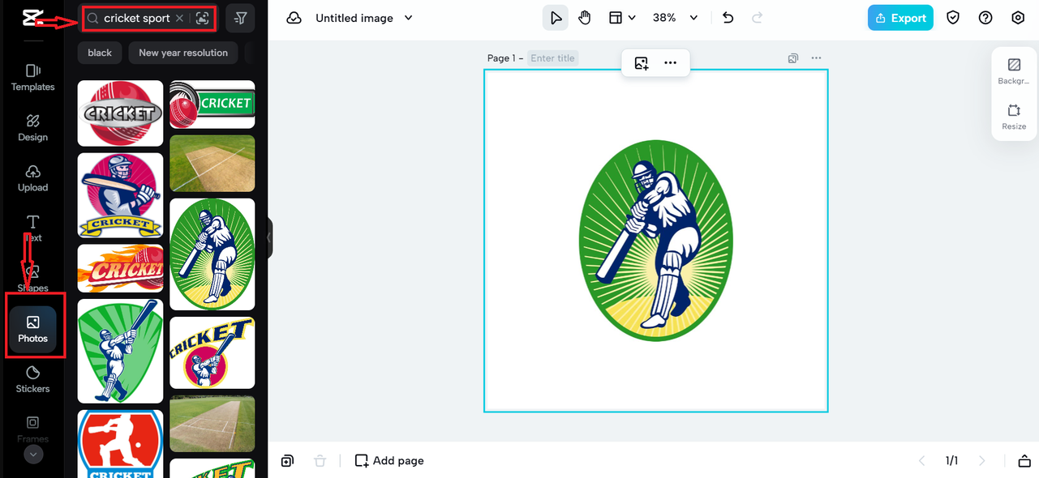Duplicate the page using top-right page icon
This screenshot has width=1039, height=478.
[x=793, y=58]
